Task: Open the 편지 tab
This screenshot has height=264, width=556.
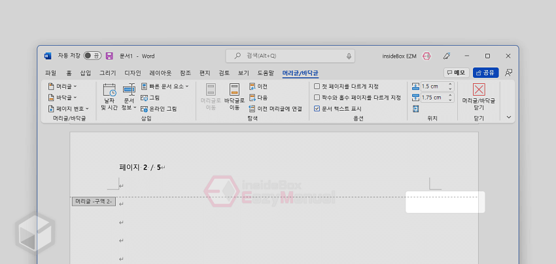Action: (205, 73)
